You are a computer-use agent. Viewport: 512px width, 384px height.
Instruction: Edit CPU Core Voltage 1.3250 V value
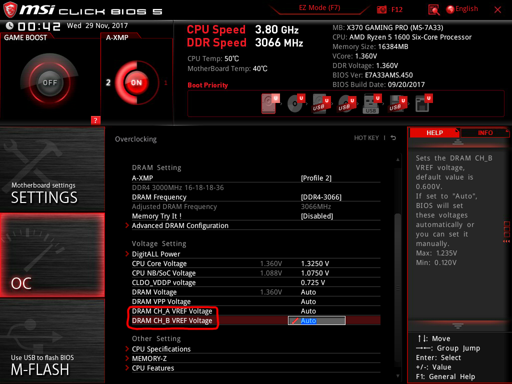pos(315,264)
